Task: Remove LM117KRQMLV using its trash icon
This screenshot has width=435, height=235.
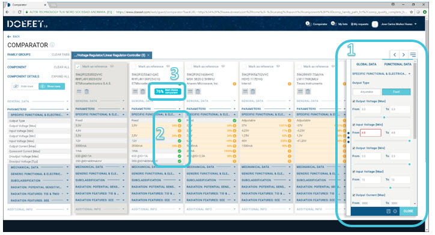Action: point(308,91)
